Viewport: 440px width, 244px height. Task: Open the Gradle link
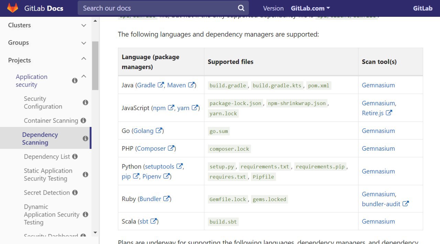point(146,85)
